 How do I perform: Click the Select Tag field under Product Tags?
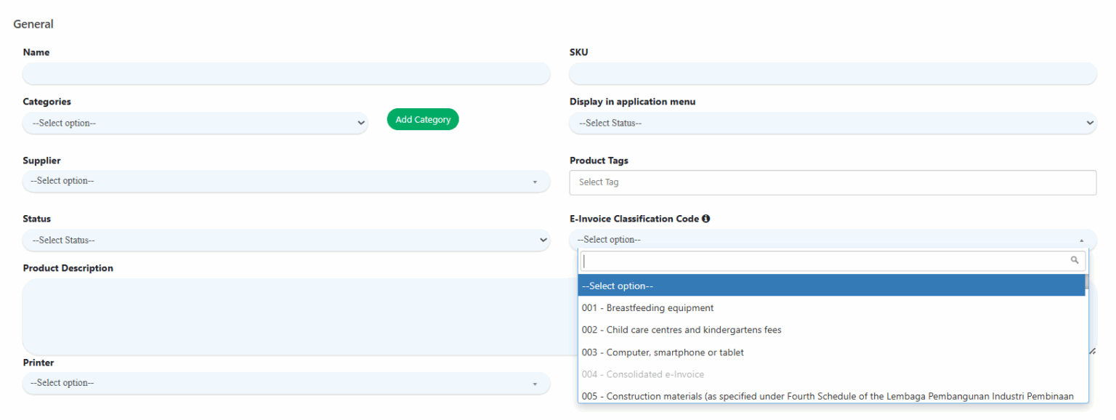click(x=832, y=182)
